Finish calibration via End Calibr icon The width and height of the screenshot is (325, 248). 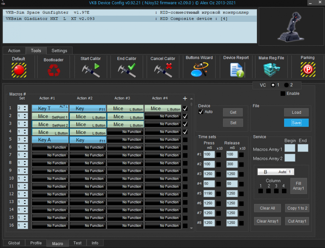pos(127,70)
